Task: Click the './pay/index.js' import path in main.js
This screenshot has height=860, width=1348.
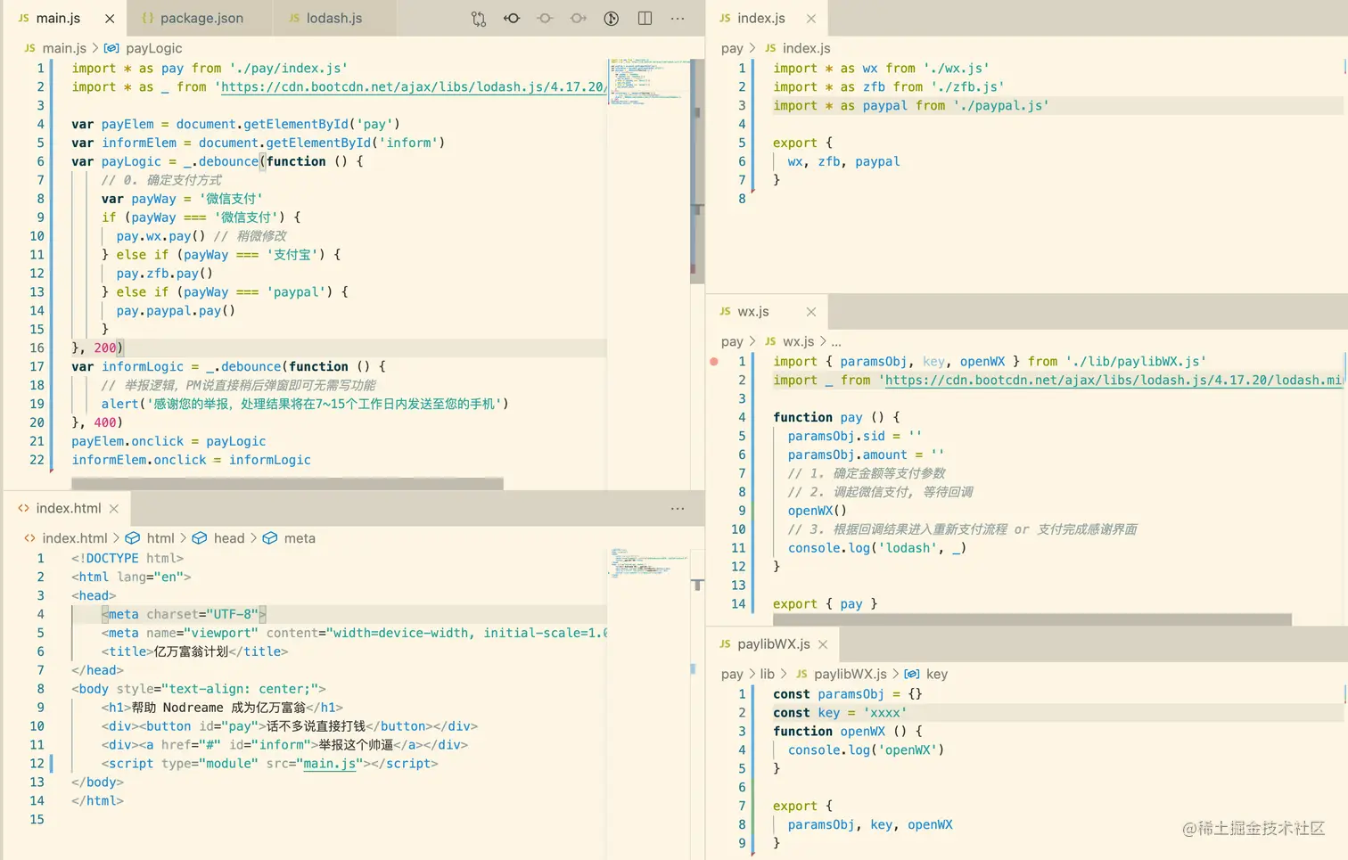Action: pyautogui.click(x=288, y=68)
